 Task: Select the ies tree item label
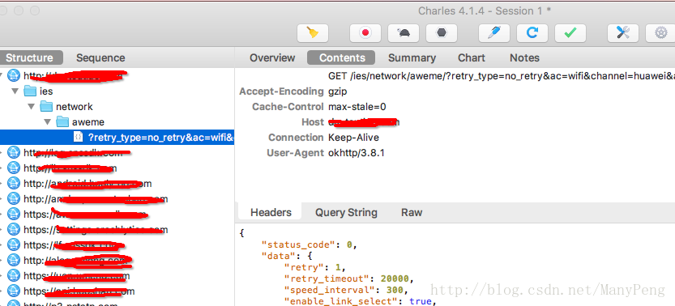click(x=46, y=91)
